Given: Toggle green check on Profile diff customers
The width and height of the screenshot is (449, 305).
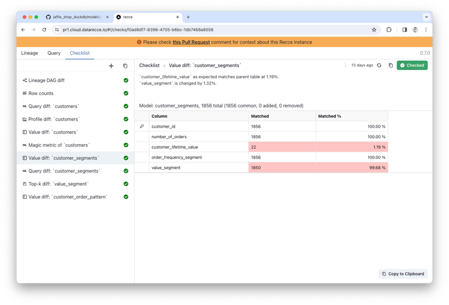Looking at the screenshot, I should point(126,120).
